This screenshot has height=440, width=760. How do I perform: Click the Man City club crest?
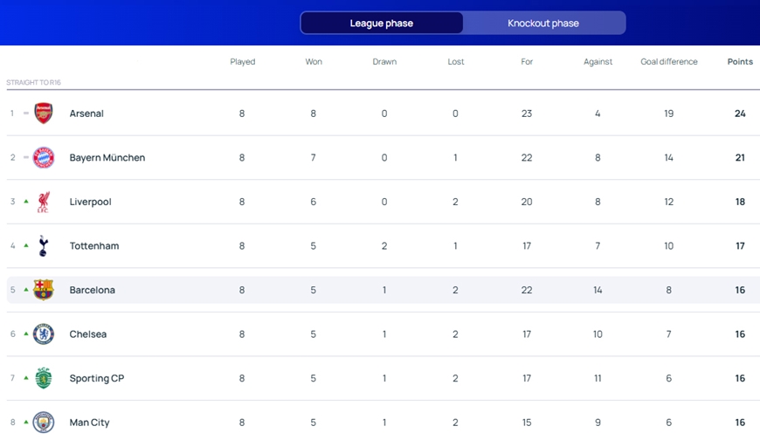(44, 423)
